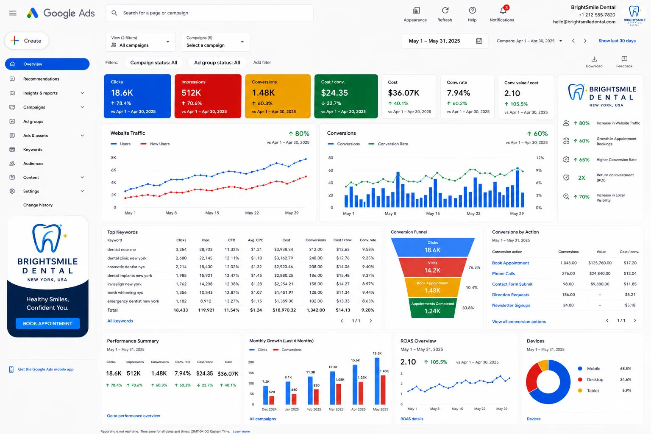Click the Mobile blue legend dot in Devices
The image size is (651, 434).
[580, 369]
